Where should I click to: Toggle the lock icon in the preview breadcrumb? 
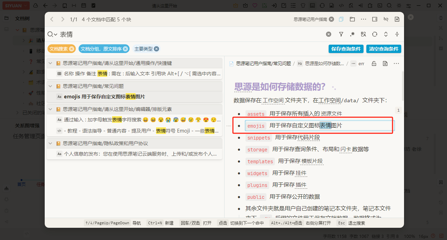374,63
